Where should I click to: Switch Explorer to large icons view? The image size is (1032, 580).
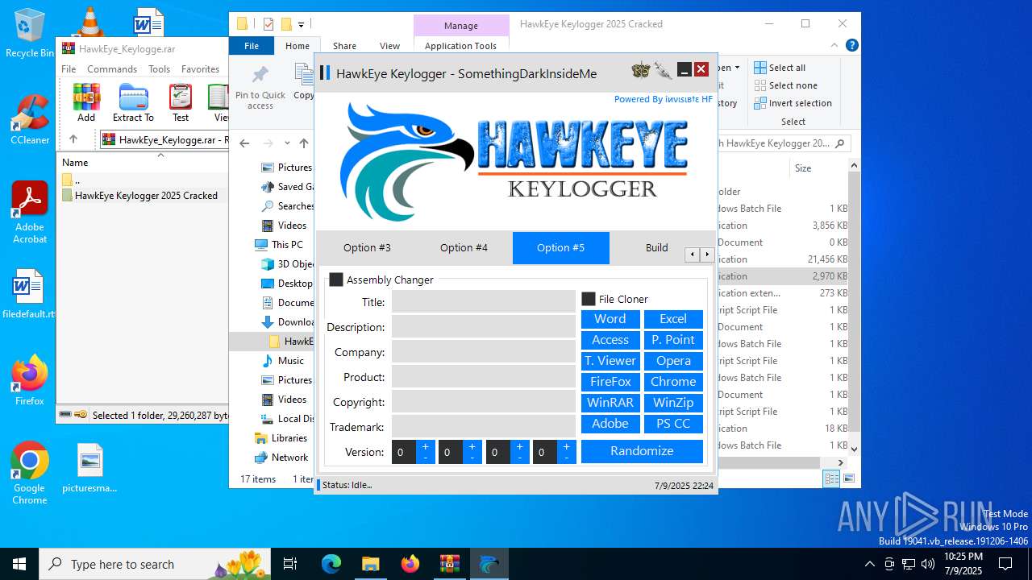848,478
